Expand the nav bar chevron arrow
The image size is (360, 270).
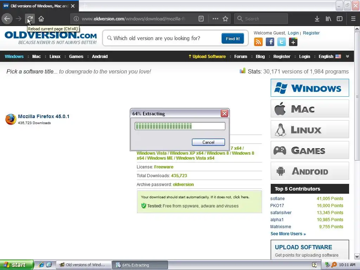pos(347,56)
